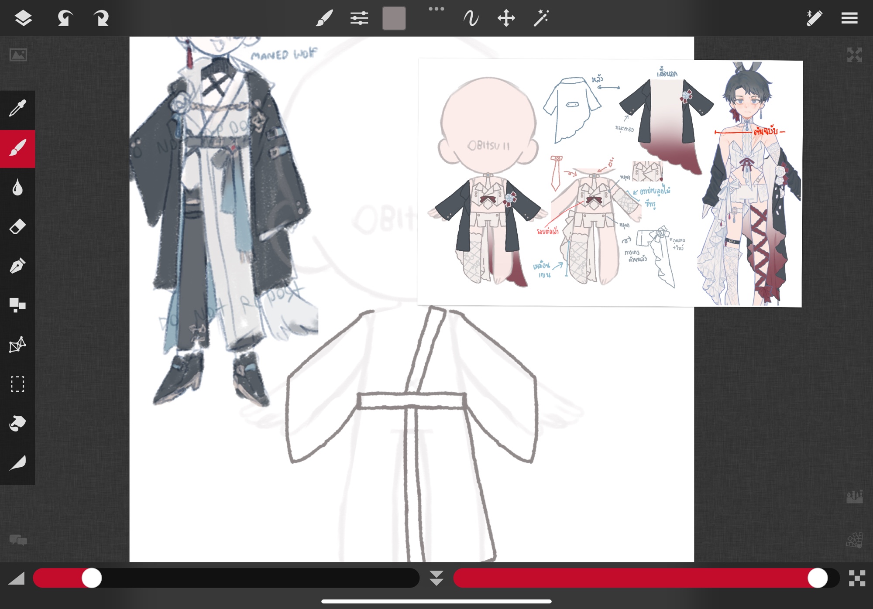The image size is (873, 609).
Task: Open the Layers panel icon
Action: pyautogui.click(x=23, y=18)
